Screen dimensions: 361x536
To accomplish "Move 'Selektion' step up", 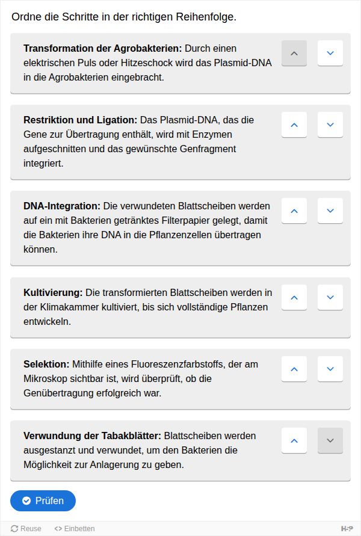I will coord(294,369).
